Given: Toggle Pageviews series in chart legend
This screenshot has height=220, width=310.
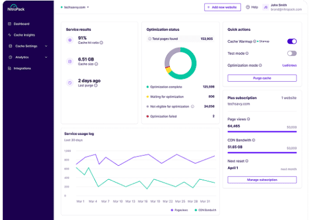Looking at the screenshot, I should click(179, 210).
